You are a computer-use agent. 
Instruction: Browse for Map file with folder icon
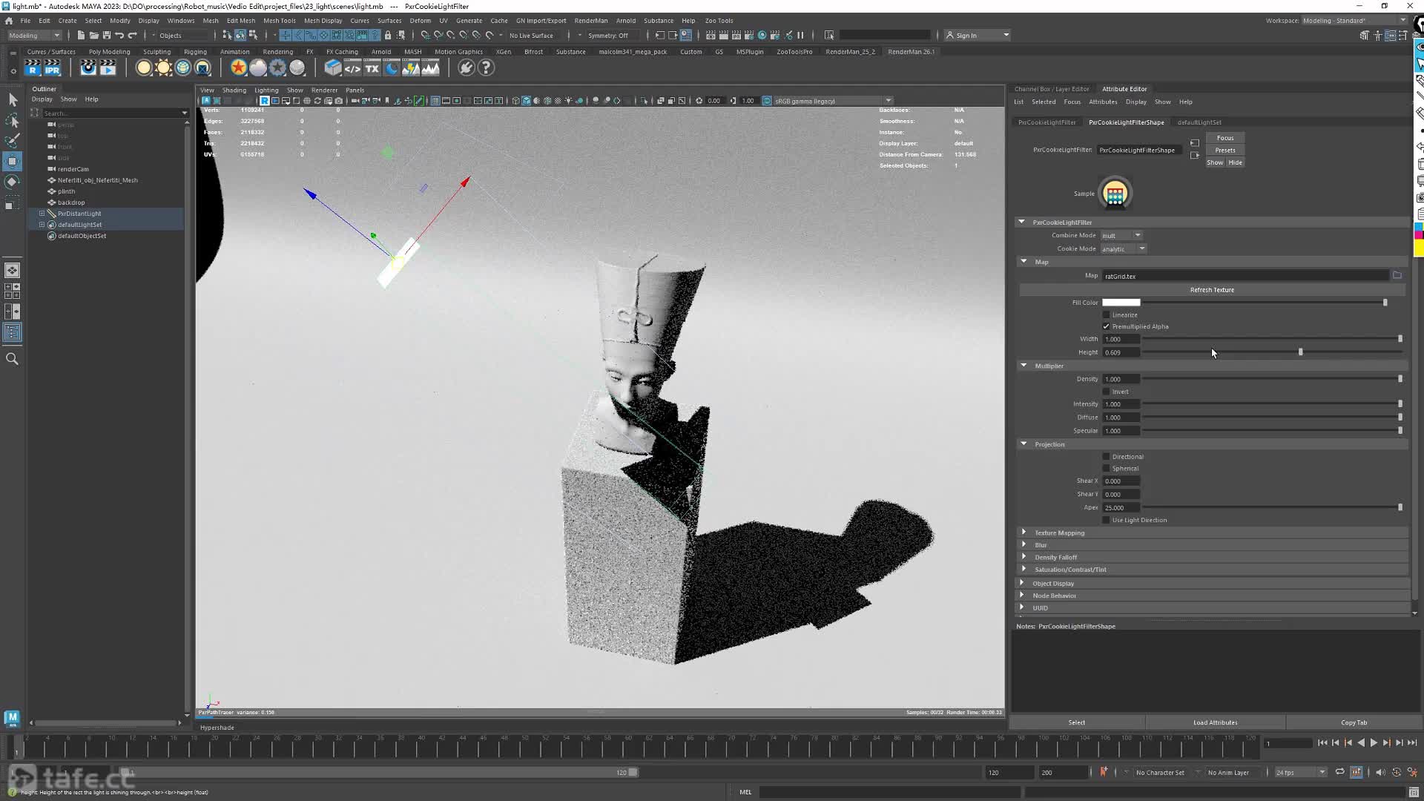1397,276
